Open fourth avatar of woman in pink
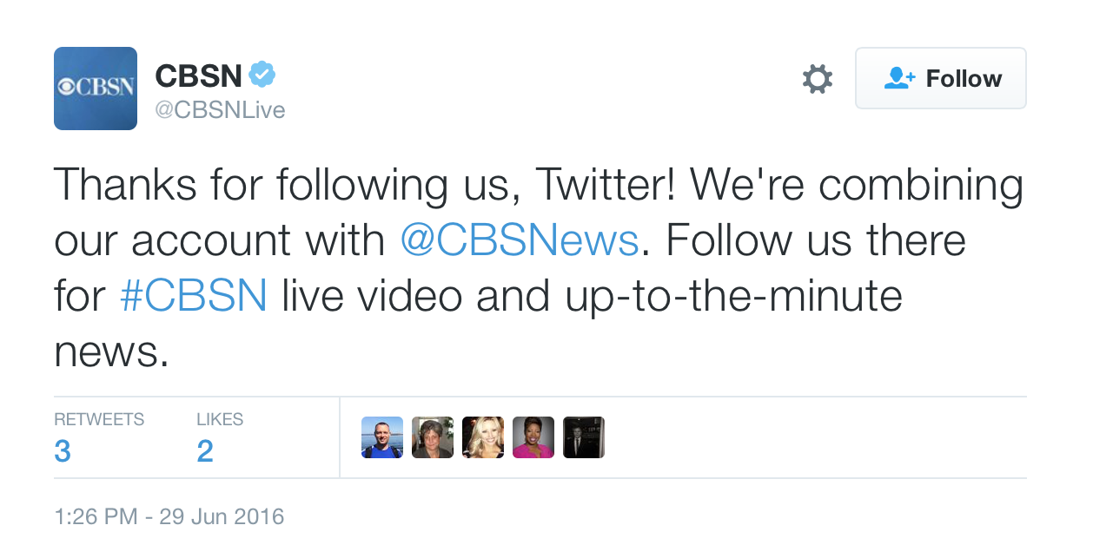This screenshot has width=1093, height=545. [x=533, y=437]
